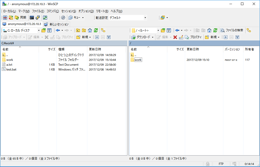Click the FTP protocol status bar entry
The image size is (260, 167).
(x=221, y=164)
